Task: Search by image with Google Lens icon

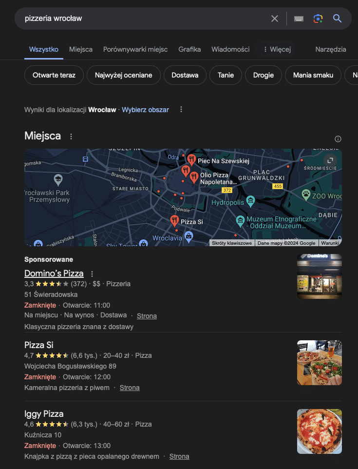Action: coord(318,19)
